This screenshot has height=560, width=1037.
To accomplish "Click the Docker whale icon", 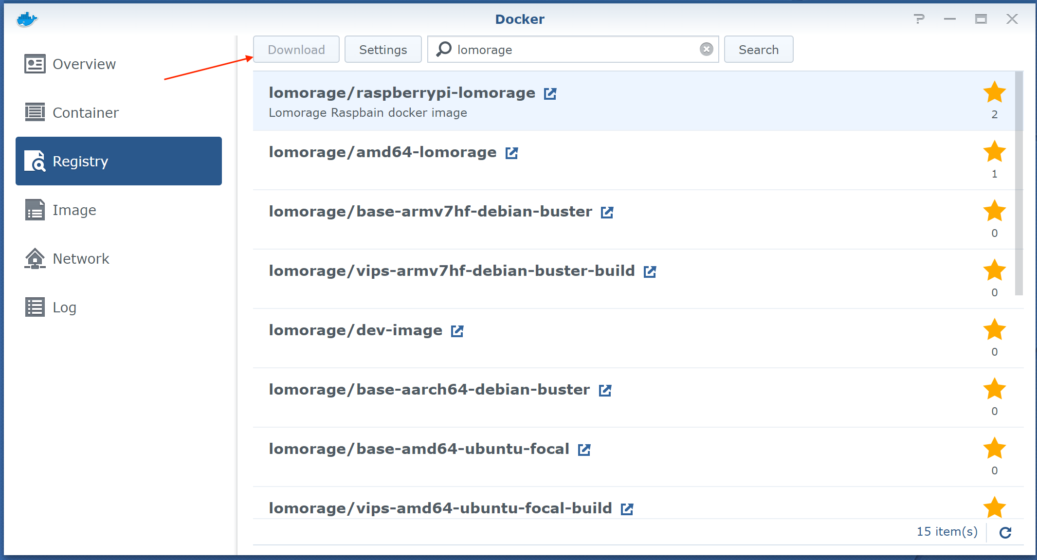I will pos(27,19).
